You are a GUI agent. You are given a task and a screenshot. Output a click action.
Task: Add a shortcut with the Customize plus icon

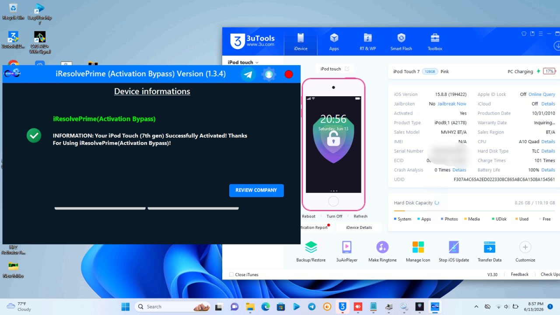click(525, 248)
